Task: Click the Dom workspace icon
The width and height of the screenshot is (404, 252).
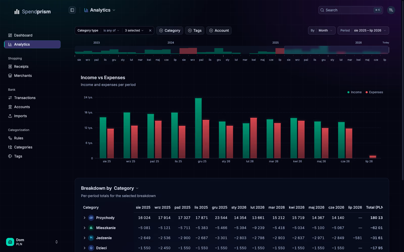Action: tap(10, 242)
